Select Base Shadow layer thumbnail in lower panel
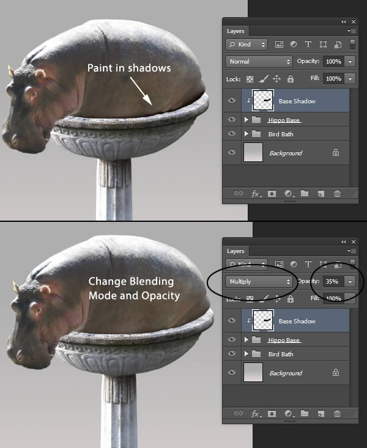This screenshot has width=367, height=448. coord(263,320)
